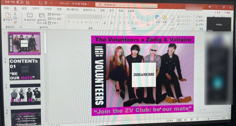Switch to Slide Sorter view icon

(x=185, y=120)
